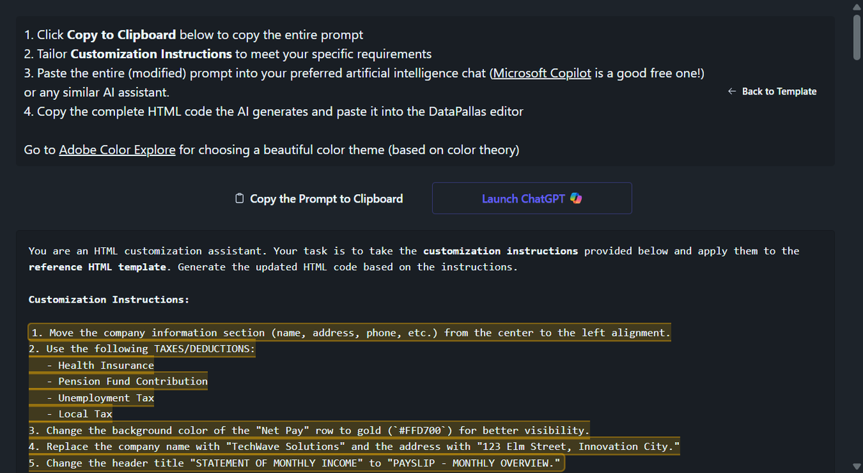Click the 'You are an HTML customization assistant' paragraph
Screen dimensions: 863x473
click(414, 259)
